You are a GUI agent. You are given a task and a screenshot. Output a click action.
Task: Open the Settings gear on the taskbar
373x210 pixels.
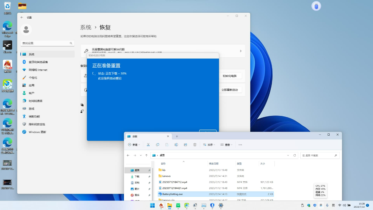coord(221,206)
